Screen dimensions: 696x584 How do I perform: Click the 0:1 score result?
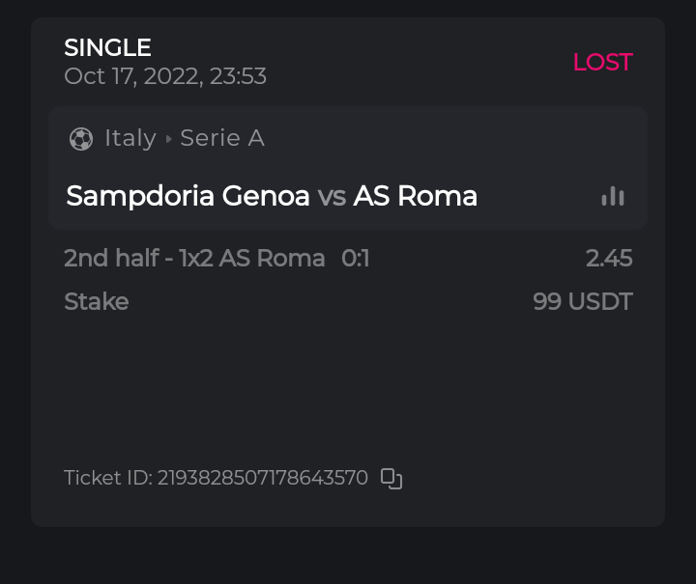(356, 258)
